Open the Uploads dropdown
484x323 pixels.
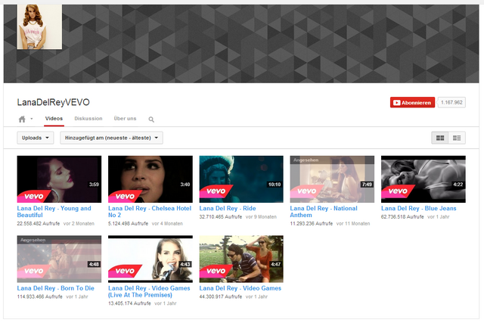coord(36,138)
